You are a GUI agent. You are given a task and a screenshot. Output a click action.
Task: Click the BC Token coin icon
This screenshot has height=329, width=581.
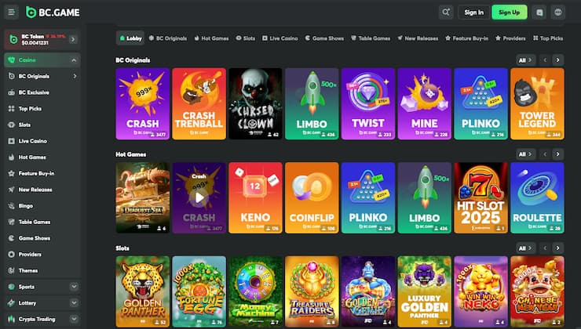click(x=13, y=39)
